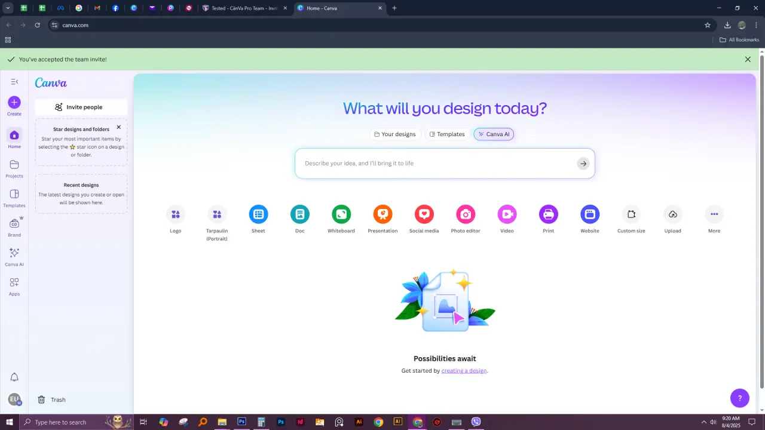
Task: Select the Canva AI pill tab
Action: click(x=494, y=134)
